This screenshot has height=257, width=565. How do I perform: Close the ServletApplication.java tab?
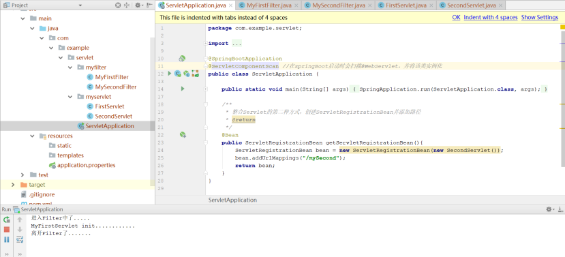point(230,5)
